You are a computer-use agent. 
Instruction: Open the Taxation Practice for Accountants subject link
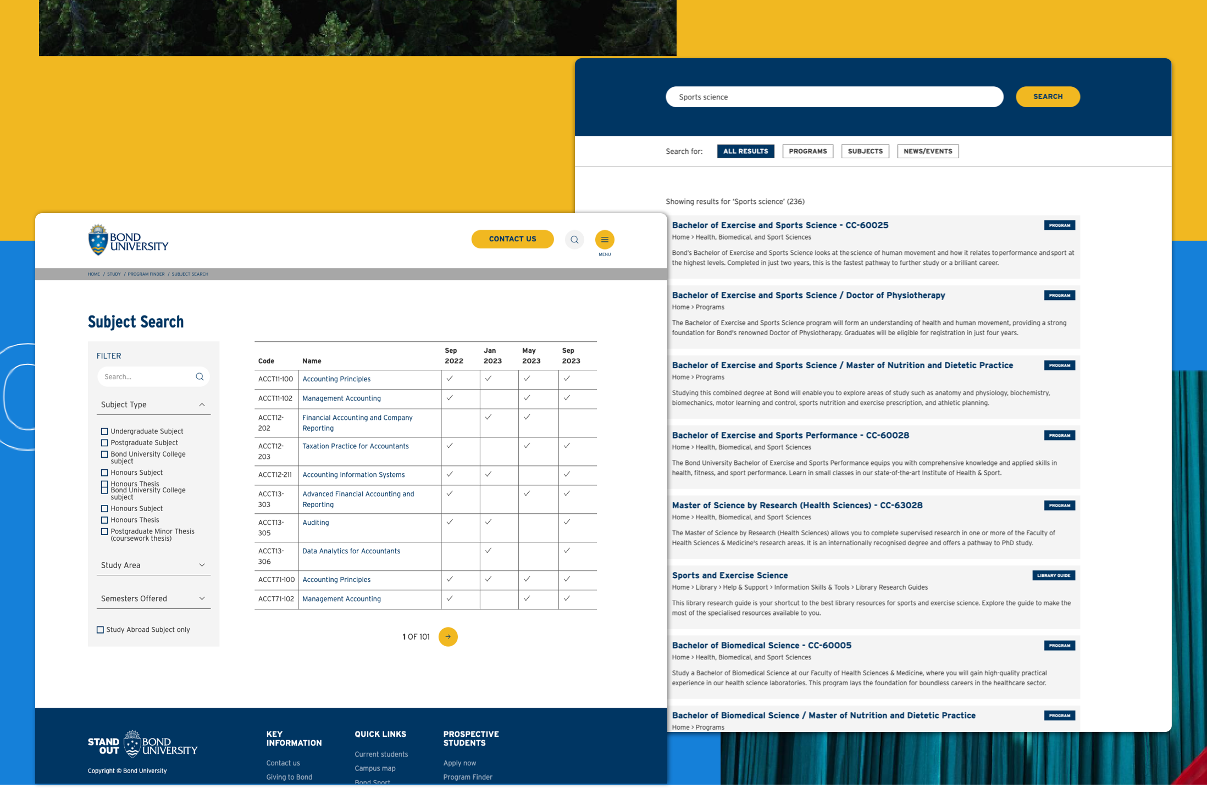coord(356,446)
